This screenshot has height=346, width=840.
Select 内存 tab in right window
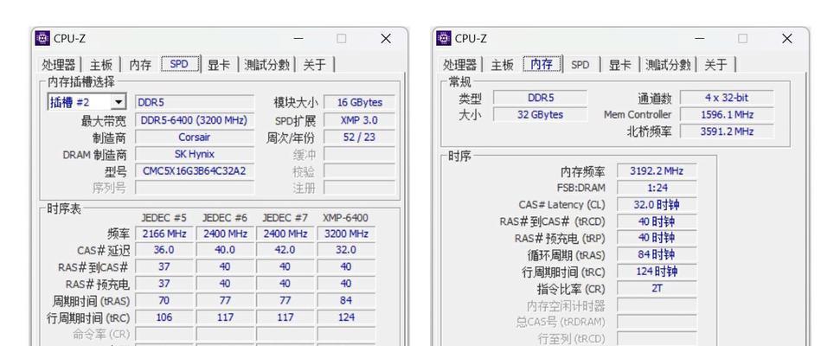pos(542,64)
